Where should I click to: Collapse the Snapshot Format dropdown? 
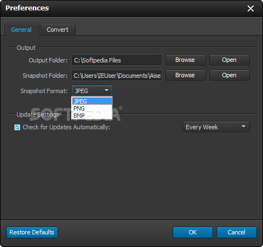coord(92,91)
